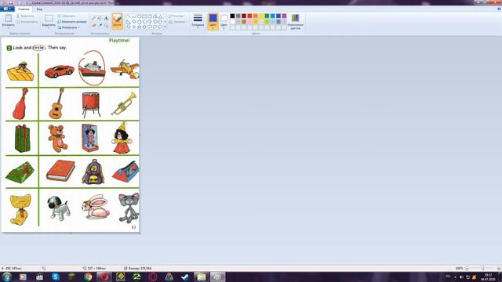The image size is (502, 282).
Task: Open the shape Fill (Заливка) dropdown
Action: 177,22
